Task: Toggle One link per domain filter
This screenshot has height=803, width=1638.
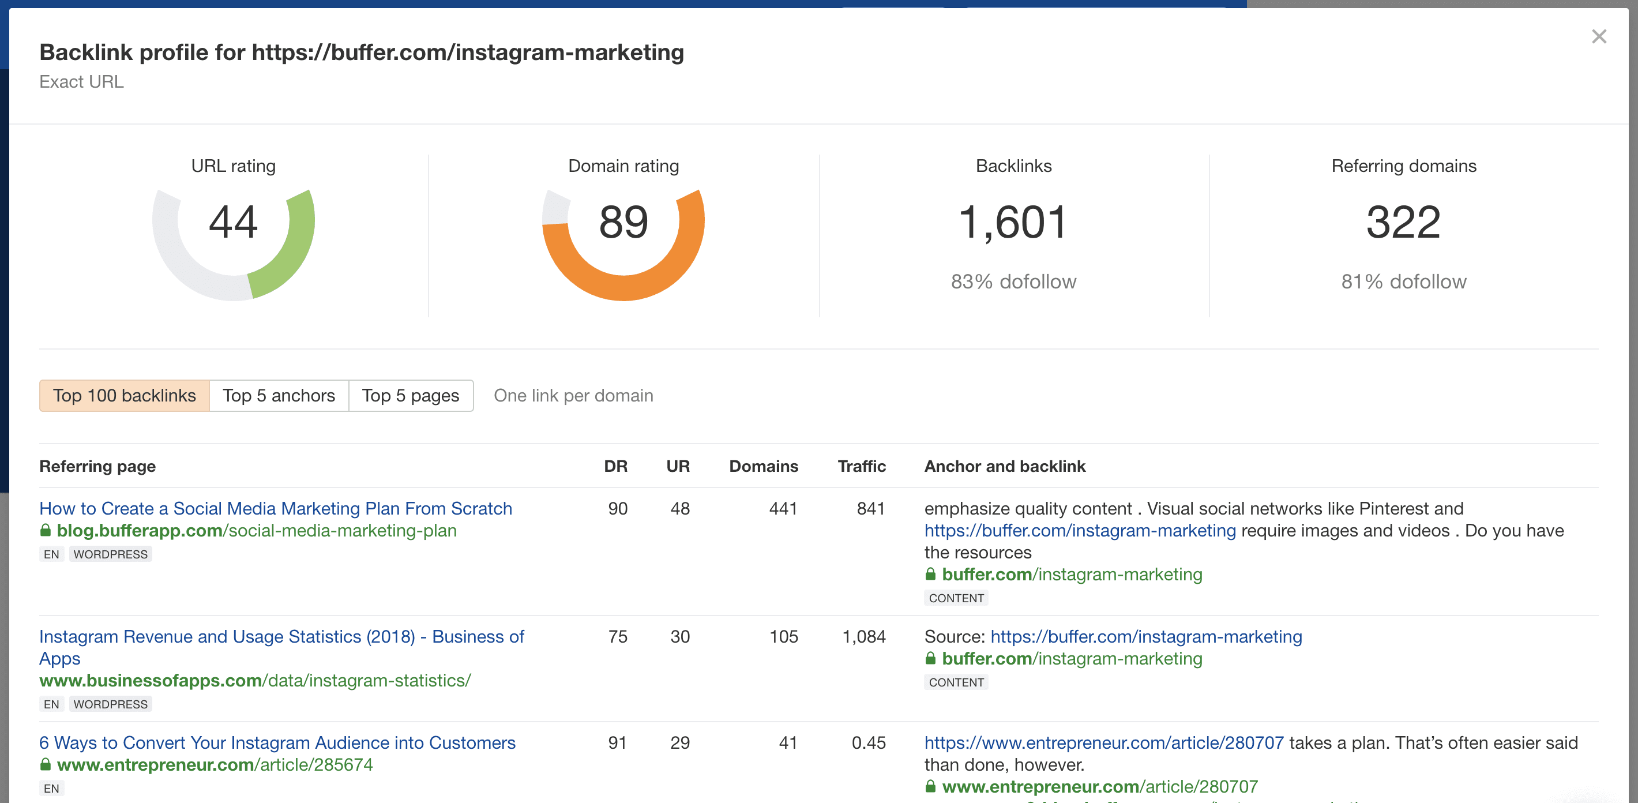Action: (573, 396)
